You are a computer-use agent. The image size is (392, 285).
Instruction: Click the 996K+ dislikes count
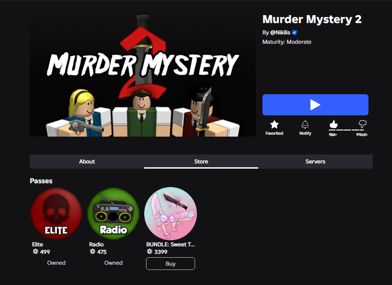click(x=362, y=135)
